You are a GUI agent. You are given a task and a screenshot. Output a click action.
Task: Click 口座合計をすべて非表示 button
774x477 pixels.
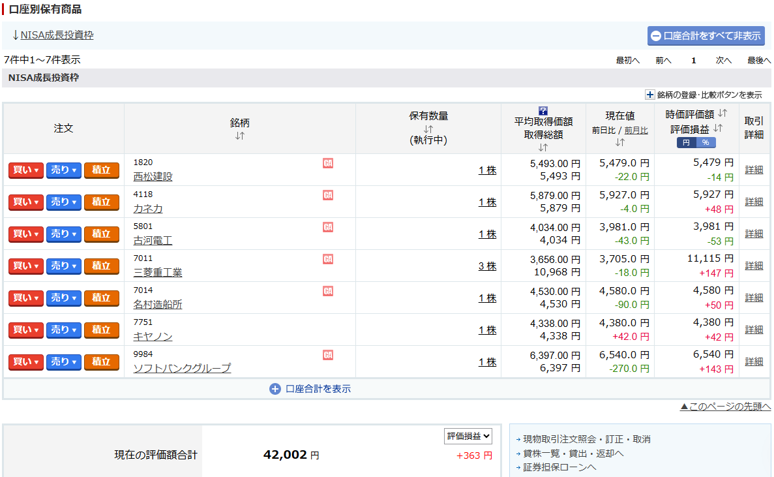click(x=706, y=35)
